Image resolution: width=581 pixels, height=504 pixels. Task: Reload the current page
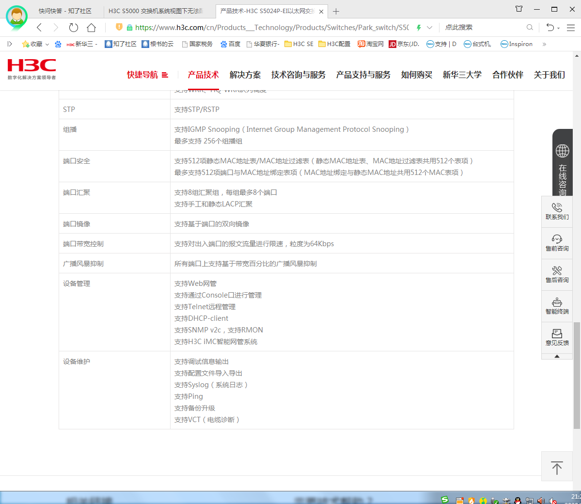[x=73, y=28]
